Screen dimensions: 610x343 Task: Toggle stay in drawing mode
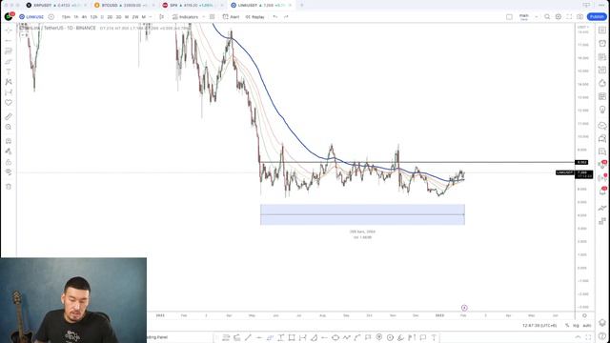[9, 151]
